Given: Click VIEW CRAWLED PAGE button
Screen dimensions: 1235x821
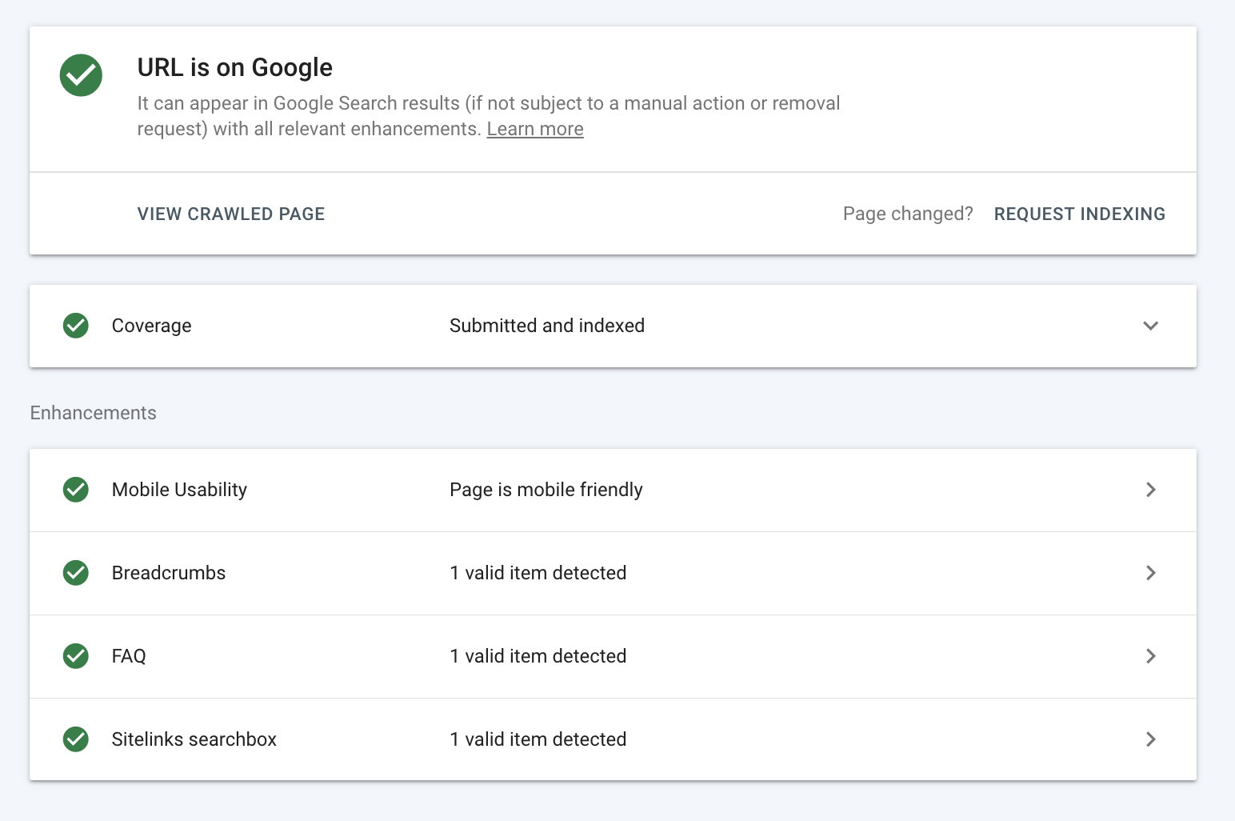Looking at the screenshot, I should point(231,214).
